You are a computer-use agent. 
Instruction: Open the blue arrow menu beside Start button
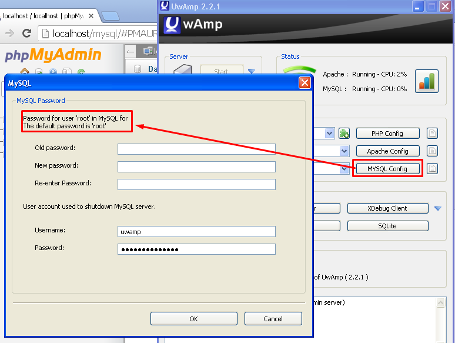tap(252, 71)
